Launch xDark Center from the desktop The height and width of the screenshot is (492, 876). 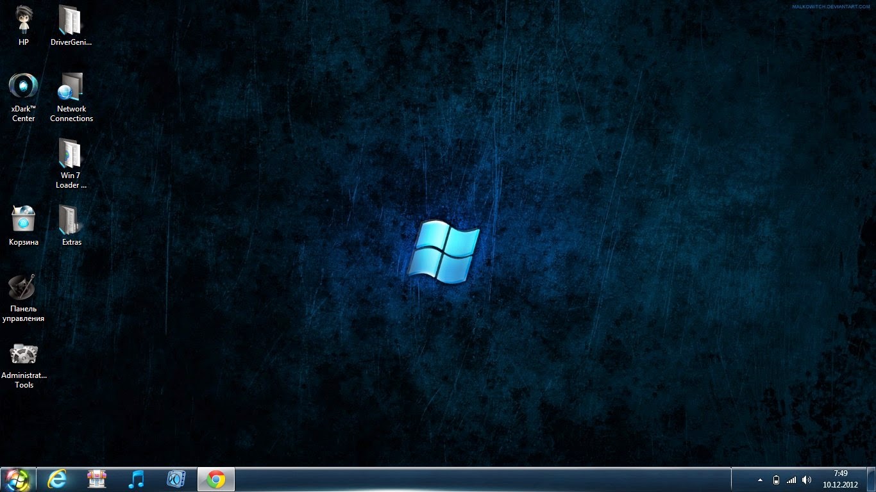[x=24, y=97]
